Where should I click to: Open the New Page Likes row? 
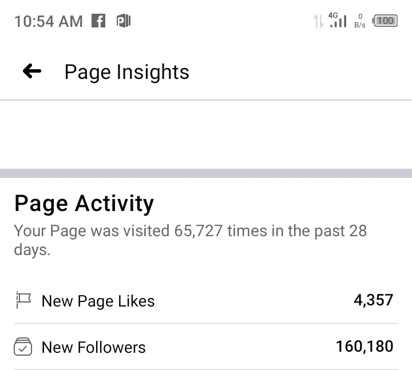pos(206,300)
